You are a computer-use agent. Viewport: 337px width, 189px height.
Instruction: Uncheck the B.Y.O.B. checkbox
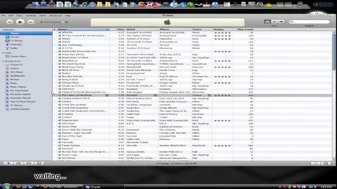click(60, 48)
